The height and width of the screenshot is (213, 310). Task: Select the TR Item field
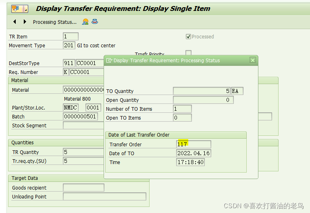point(71,36)
